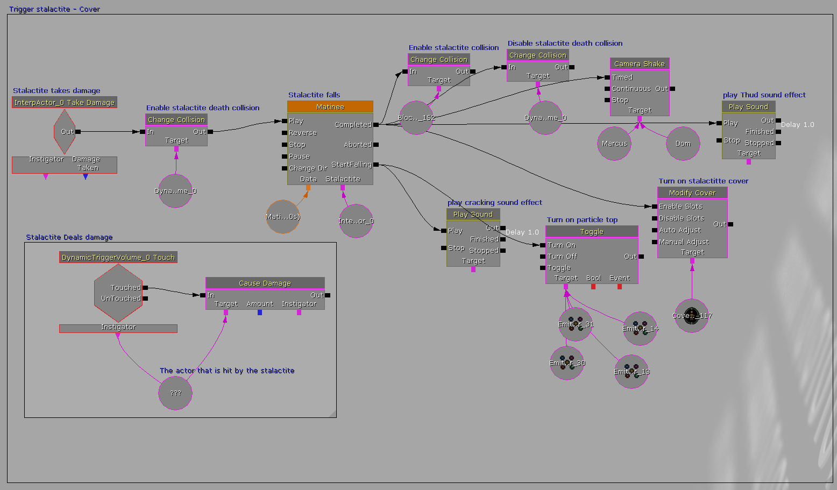Click the Completed output connector on Matinee
Screen dimensions: 837x490
376,125
